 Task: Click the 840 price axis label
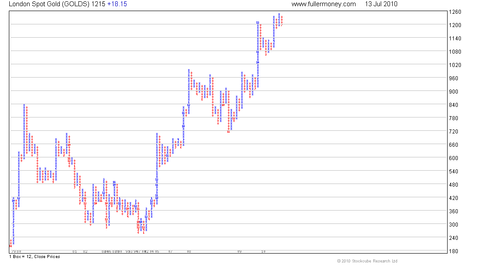453,105
